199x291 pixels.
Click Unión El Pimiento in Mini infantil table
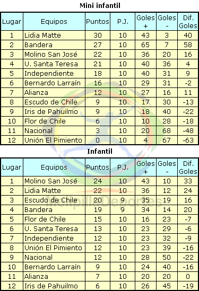(x=53, y=140)
